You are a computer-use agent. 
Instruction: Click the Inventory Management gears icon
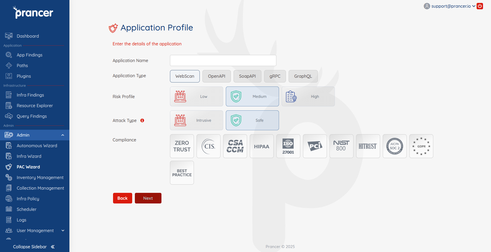pyautogui.click(x=9, y=177)
